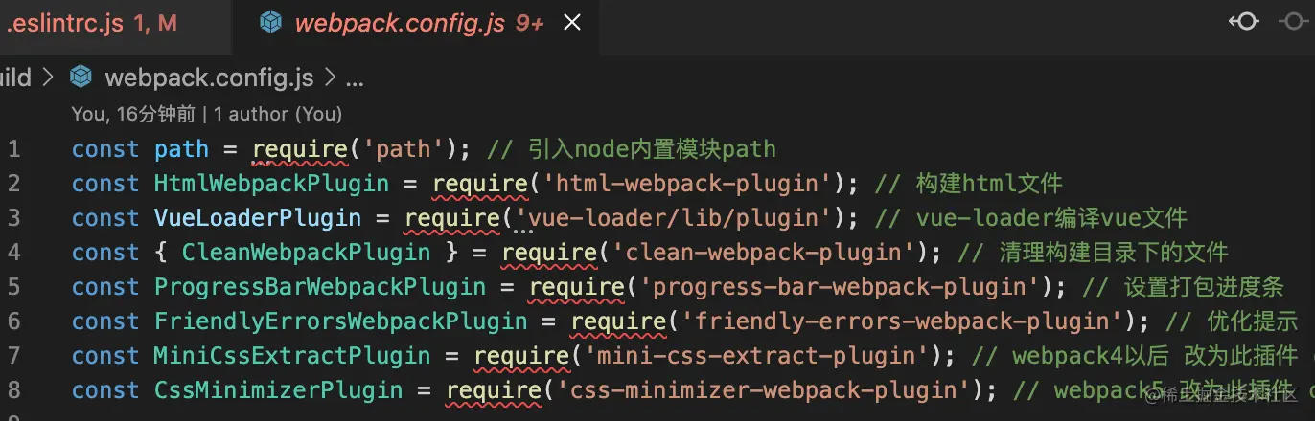Click line number 5 in gutter
The width and height of the screenshot is (1315, 421).
coord(13,287)
